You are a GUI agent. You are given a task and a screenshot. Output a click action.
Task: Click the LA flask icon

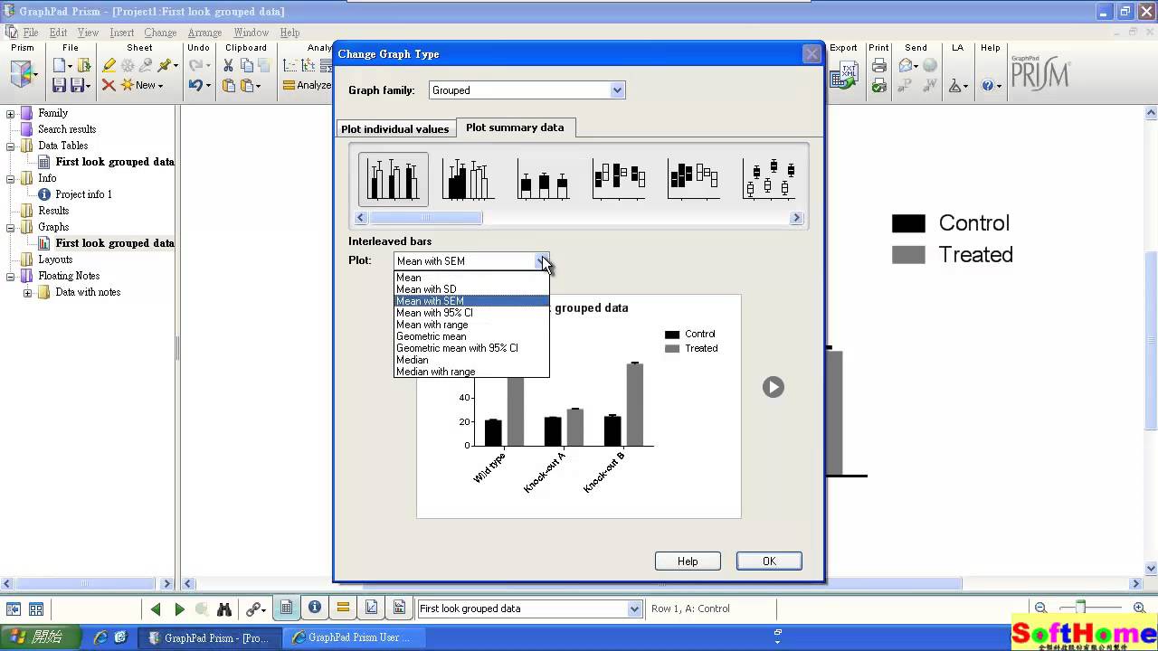tap(954, 85)
